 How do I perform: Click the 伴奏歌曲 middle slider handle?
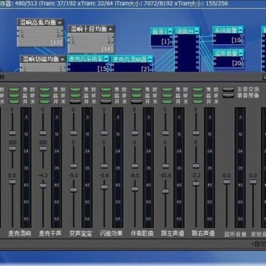click(x=135, y=166)
